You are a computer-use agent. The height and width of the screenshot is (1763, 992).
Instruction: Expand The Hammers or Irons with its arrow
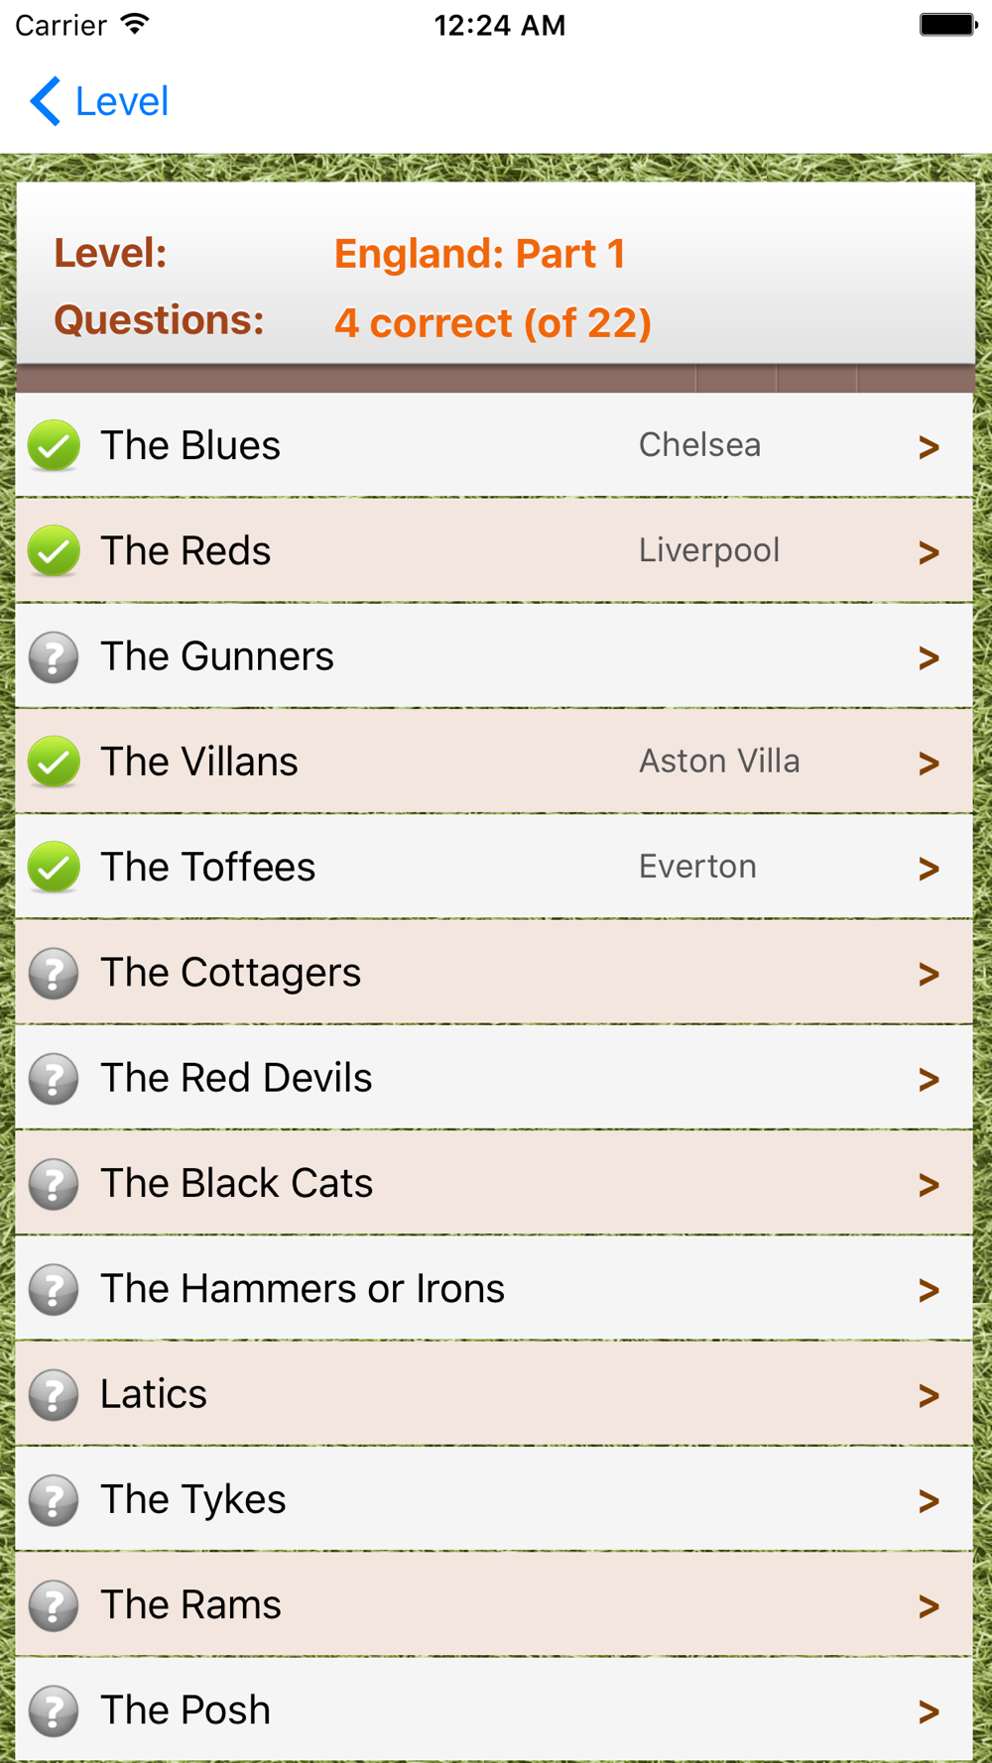[x=929, y=1290]
